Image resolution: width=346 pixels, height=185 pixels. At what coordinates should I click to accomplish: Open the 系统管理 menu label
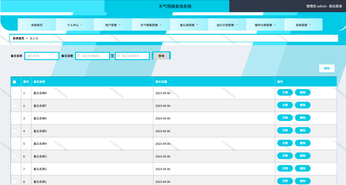301,25
